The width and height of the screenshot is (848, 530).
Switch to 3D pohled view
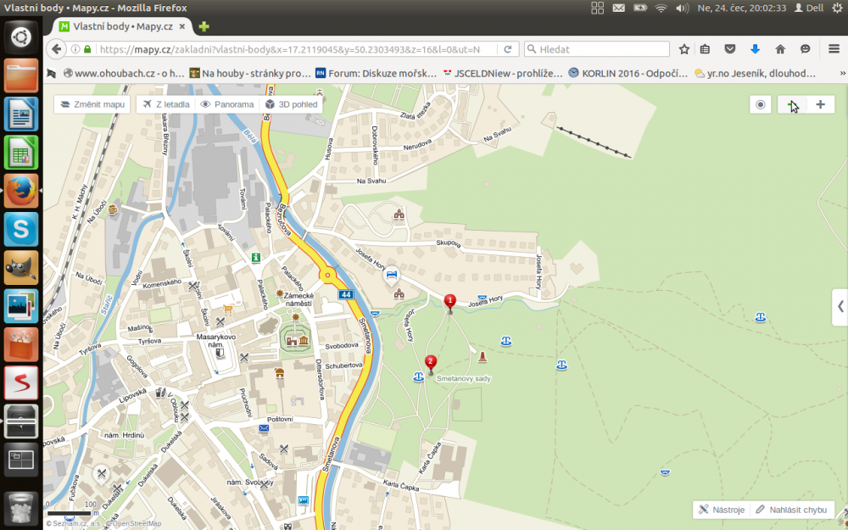(292, 104)
